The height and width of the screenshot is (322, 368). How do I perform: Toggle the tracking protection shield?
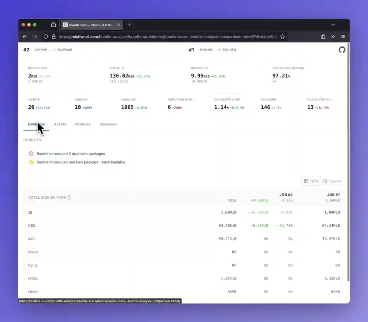(45, 36)
